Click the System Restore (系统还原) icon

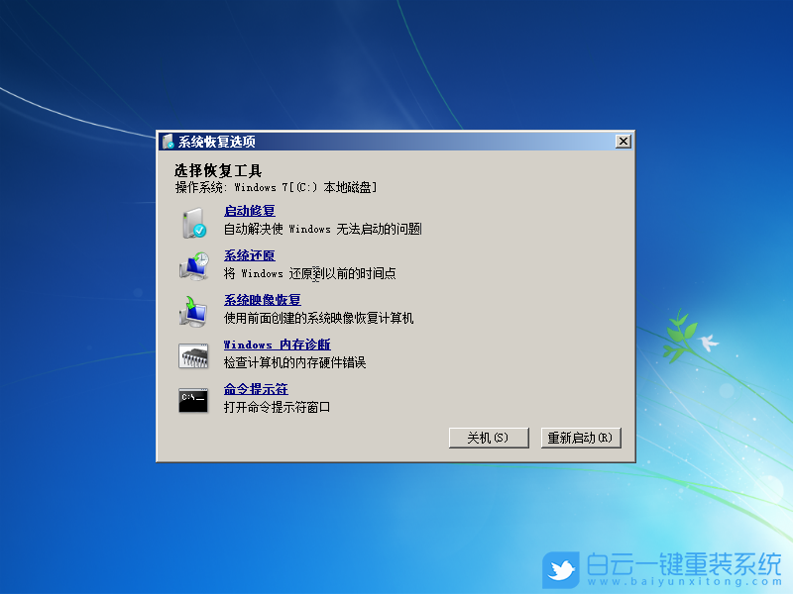coord(194,262)
